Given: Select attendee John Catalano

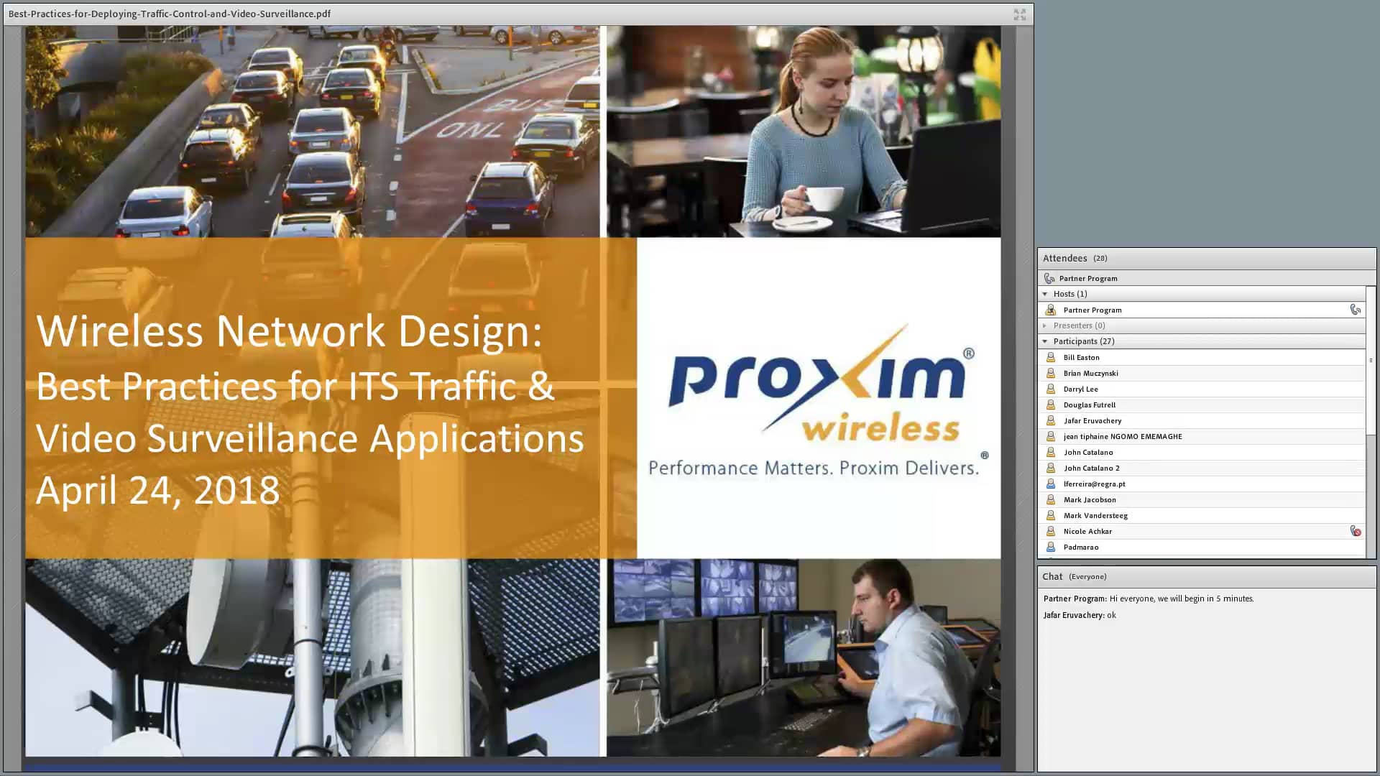Looking at the screenshot, I should click(x=1202, y=452).
